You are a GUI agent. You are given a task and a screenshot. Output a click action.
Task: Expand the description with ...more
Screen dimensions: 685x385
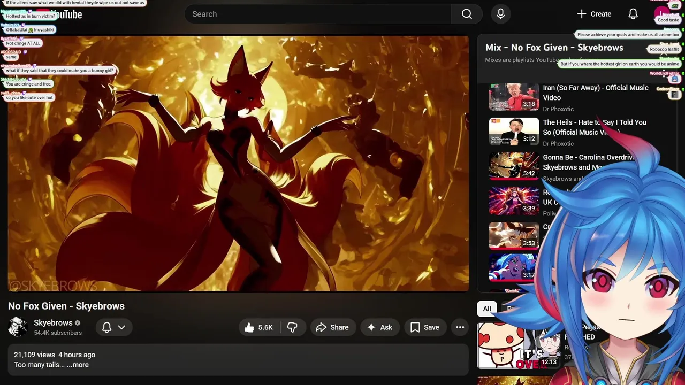click(x=78, y=365)
